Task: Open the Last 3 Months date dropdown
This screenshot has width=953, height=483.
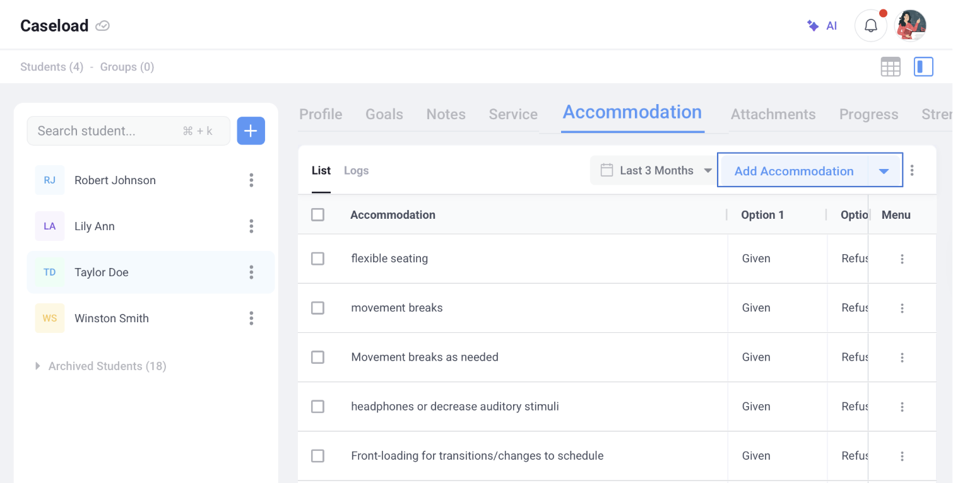Action: [656, 171]
